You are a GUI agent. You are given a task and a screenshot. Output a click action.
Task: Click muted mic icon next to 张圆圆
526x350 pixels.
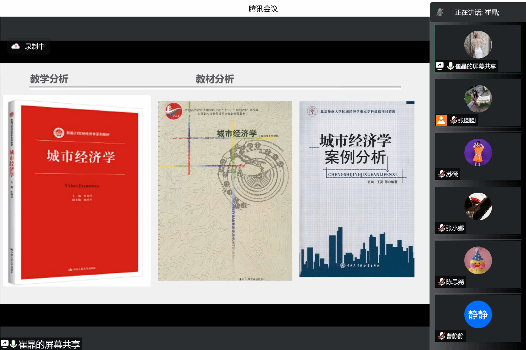[454, 120]
